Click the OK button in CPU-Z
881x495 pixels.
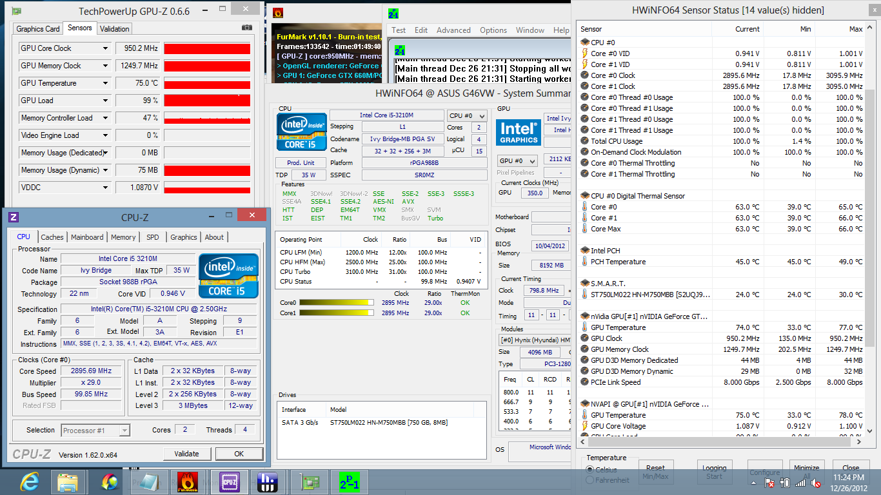coord(239,454)
